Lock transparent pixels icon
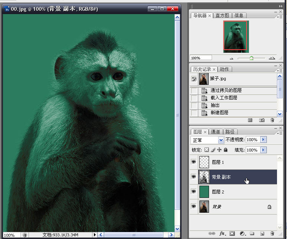 [206, 150]
